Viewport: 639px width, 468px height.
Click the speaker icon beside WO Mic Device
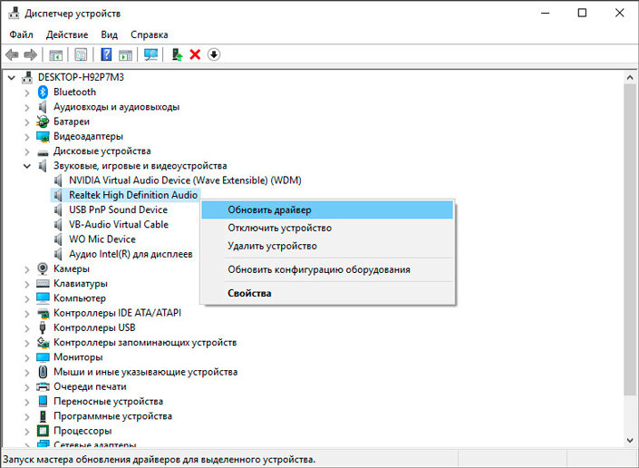point(58,239)
